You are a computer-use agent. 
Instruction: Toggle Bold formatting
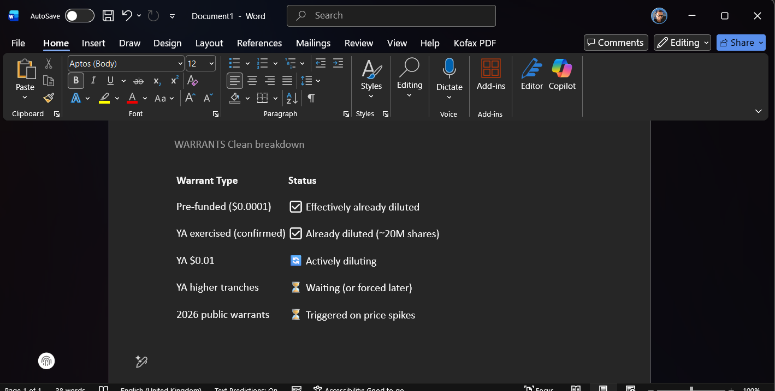76,81
